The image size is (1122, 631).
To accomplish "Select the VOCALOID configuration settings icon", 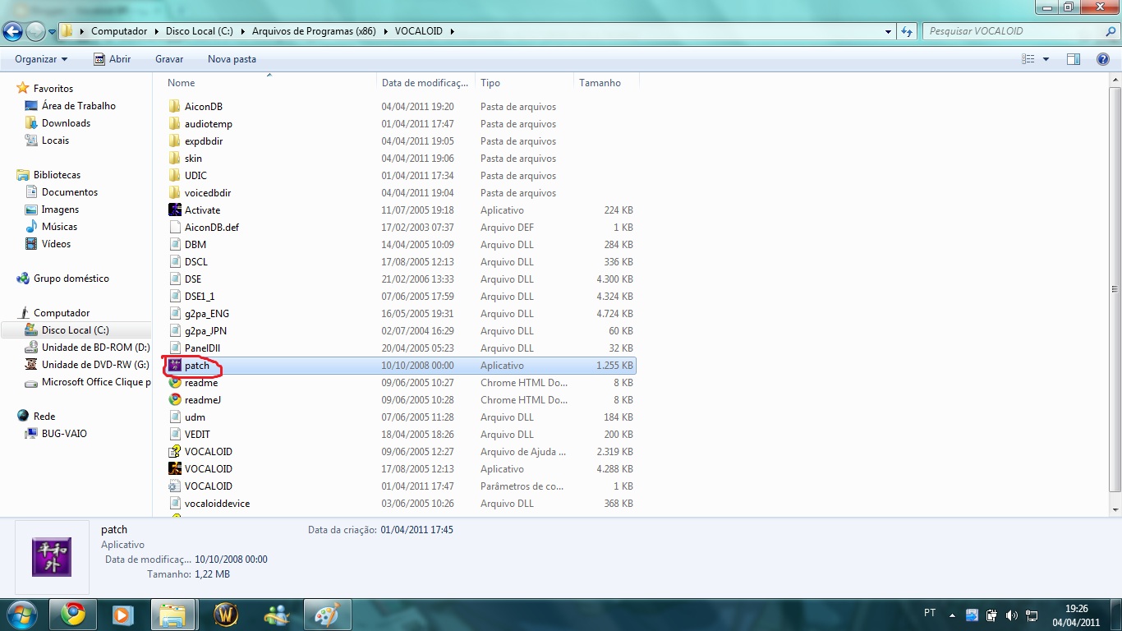I will pyautogui.click(x=174, y=486).
